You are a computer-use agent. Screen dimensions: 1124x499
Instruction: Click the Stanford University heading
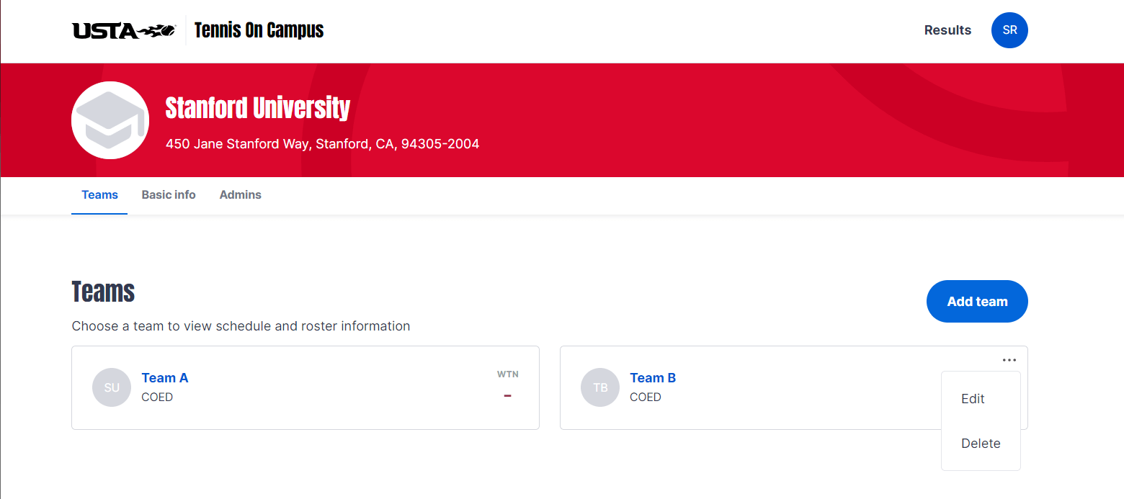(257, 107)
